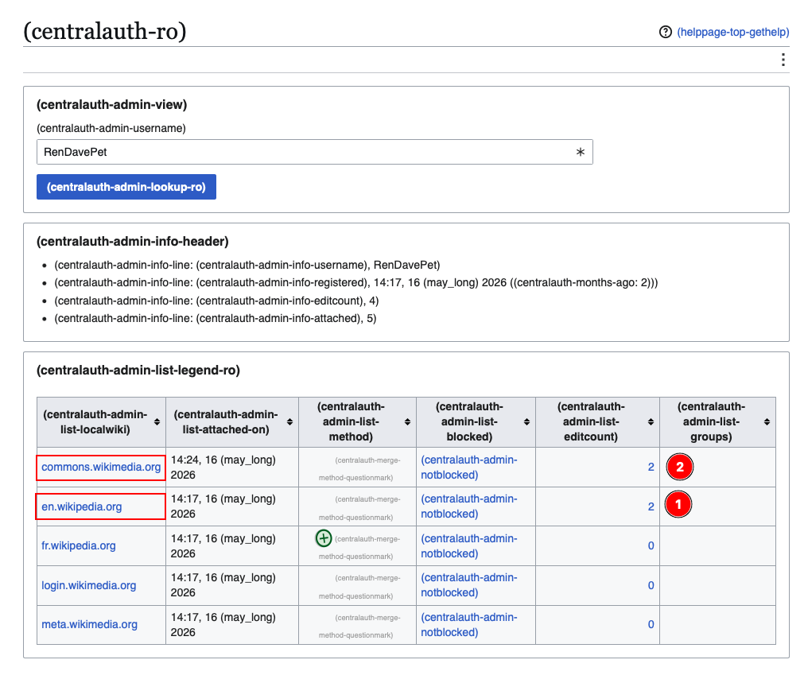Click the asterisk indicator in username field
The height and width of the screenshot is (683, 808).
[581, 152]
